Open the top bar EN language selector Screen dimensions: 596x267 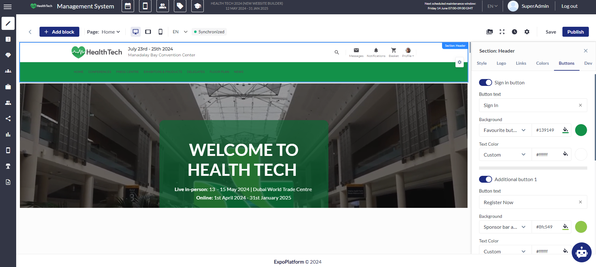(492, 6)
